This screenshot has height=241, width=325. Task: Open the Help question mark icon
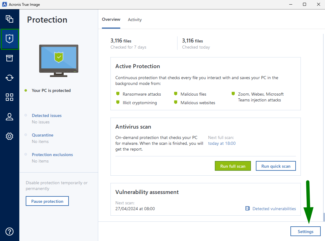click(9, 231)
